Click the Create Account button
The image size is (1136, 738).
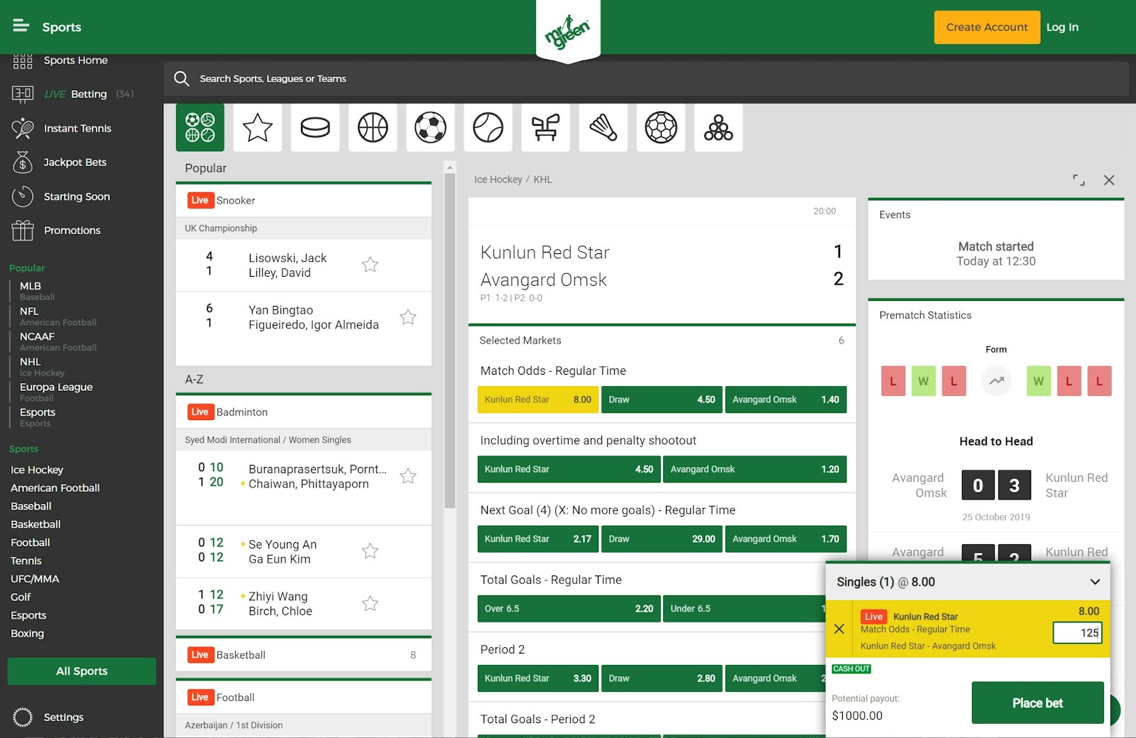987,27
